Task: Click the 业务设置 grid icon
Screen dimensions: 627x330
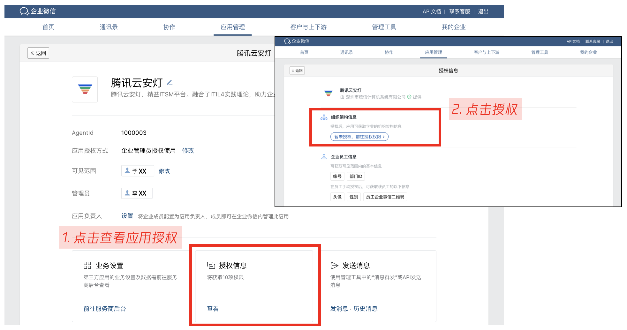Action: click(87, 265)
